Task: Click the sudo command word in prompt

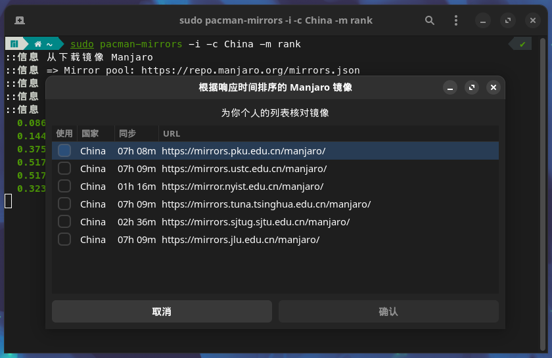Action: coord(82,44)
